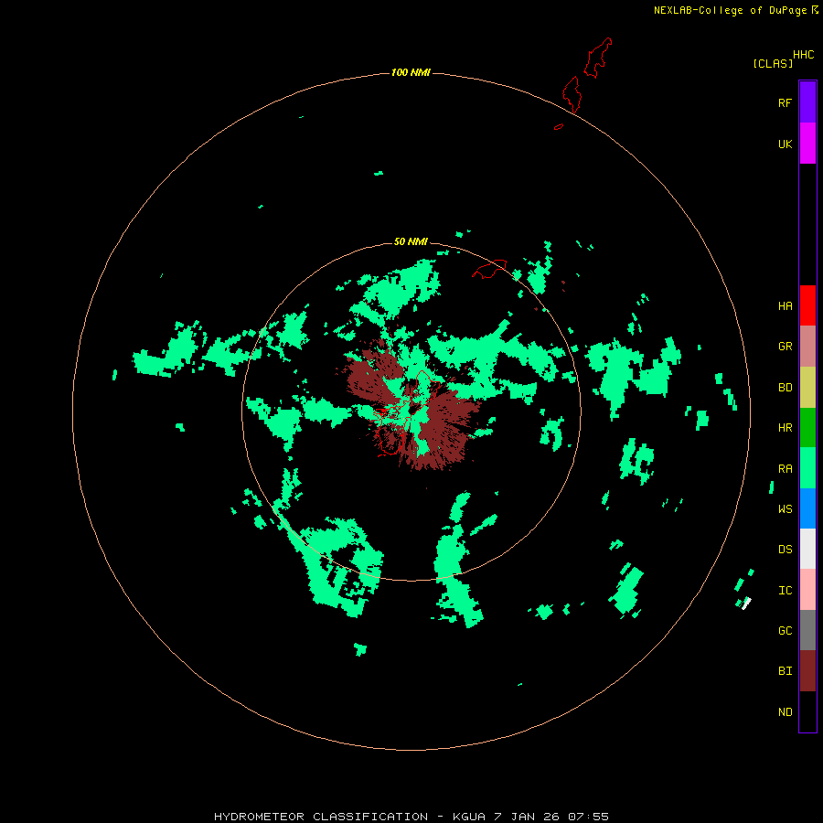This screenshot has height=823, width=823.
Task: Click the GR legend label
Action: (785, 347)
